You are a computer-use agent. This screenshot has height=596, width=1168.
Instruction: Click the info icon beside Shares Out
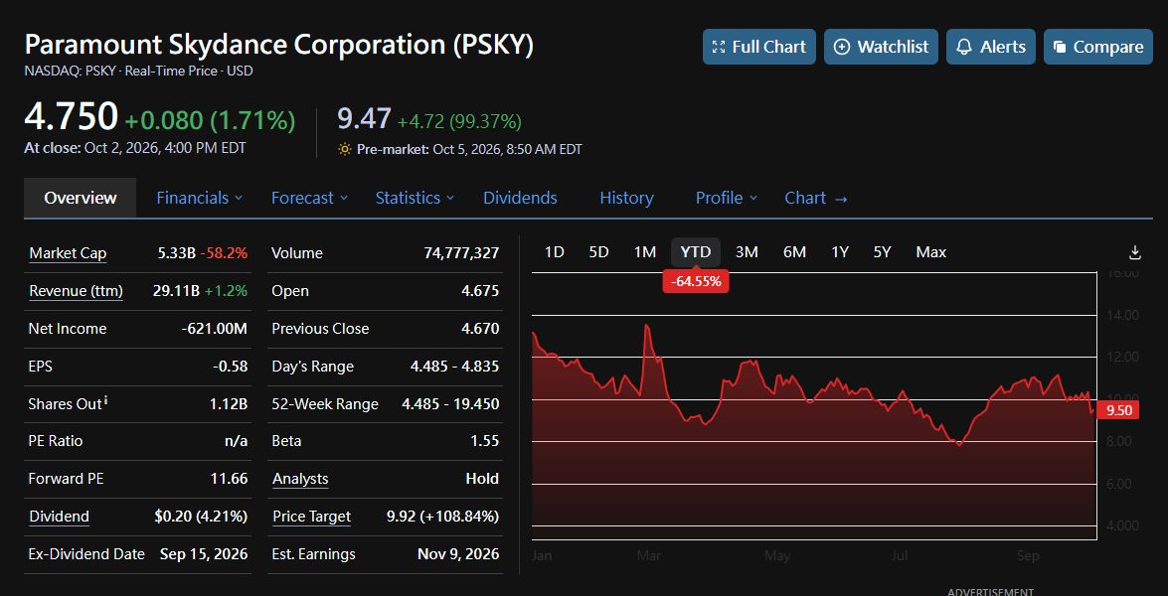coord(105,401)
